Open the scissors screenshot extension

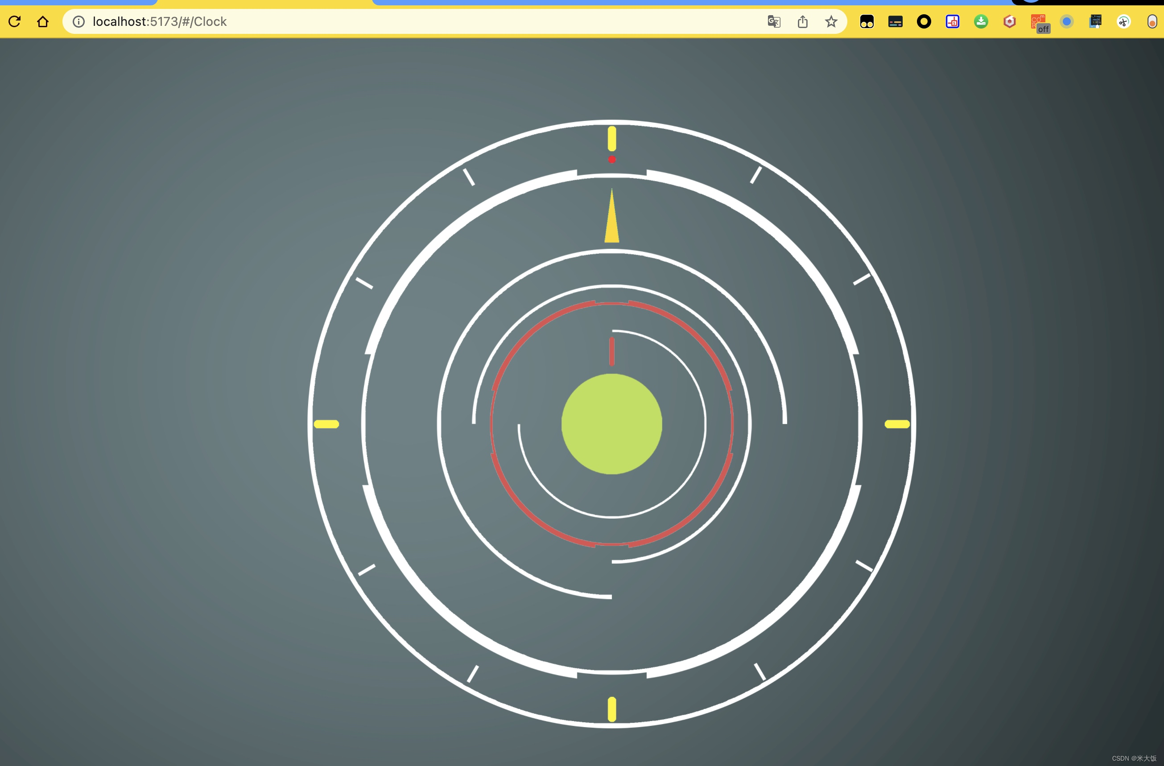tap(1123, 21)
